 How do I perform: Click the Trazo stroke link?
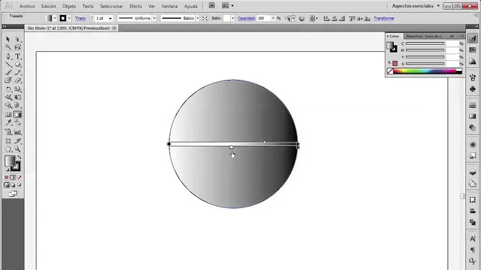point(81,18)
